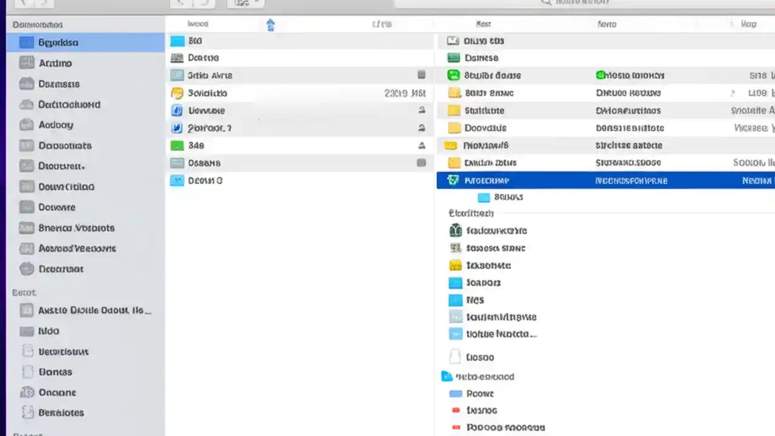Viewport: 775px width, 436px height.
Task: Open the Applications icon in the sidebar
Action: click(x=55, y=63)
